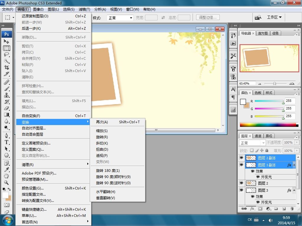Open the 滤镜(T) menu
Screen dimensions: 302x226
pyautogui.click(x=84, y=9)
